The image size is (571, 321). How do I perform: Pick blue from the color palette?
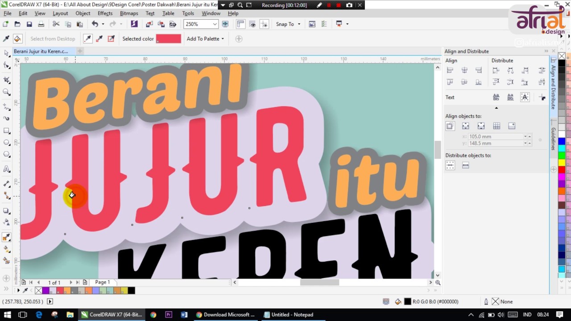[x=562, y=142]
